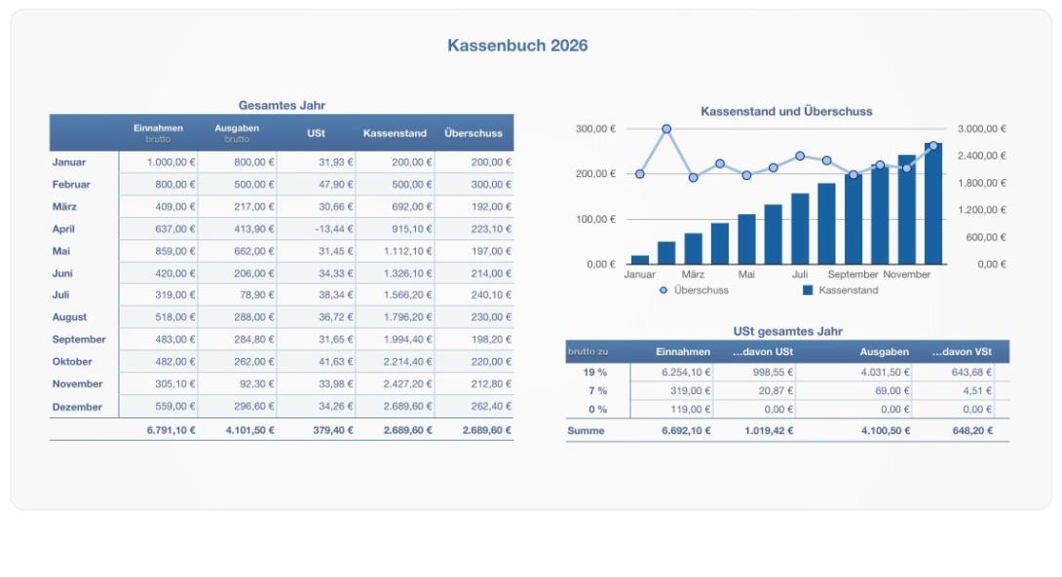Select the brutto zu header cell

[x=588, y=351]
